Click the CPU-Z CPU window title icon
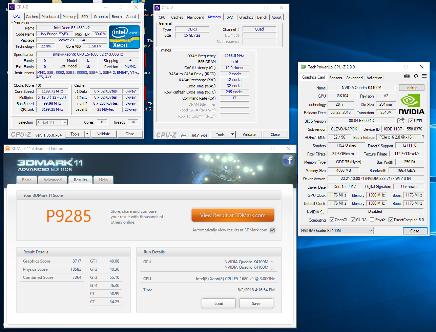Viewport: 436px width, 332px height. click(x=12, y=7)
